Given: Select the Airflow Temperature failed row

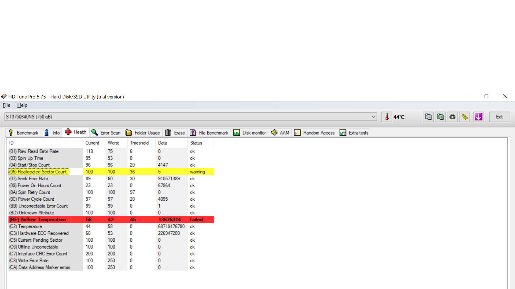Looking at the screenshot, I should [111, 219].
